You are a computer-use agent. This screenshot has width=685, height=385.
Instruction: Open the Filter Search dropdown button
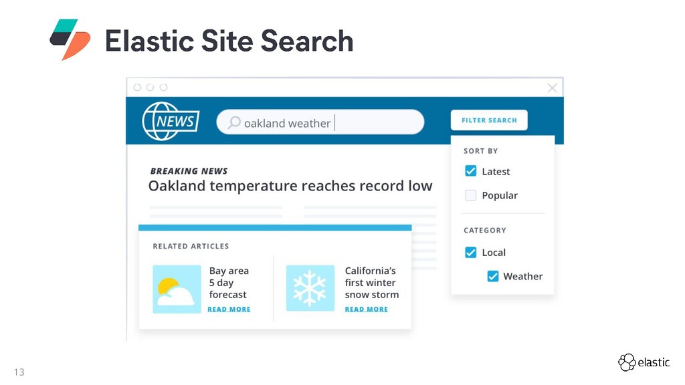(x=489, y=120)
